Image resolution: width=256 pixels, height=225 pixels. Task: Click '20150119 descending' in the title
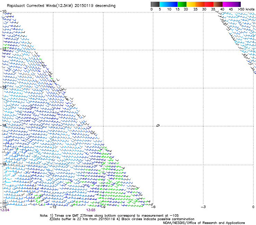[95, 6]
